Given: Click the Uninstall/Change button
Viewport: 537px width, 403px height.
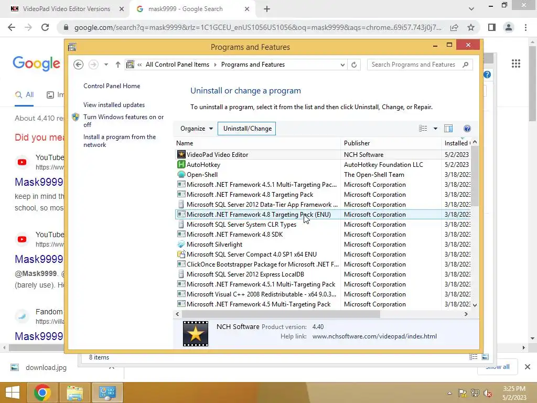Looking at the screenshot, I should click(247, 129).
